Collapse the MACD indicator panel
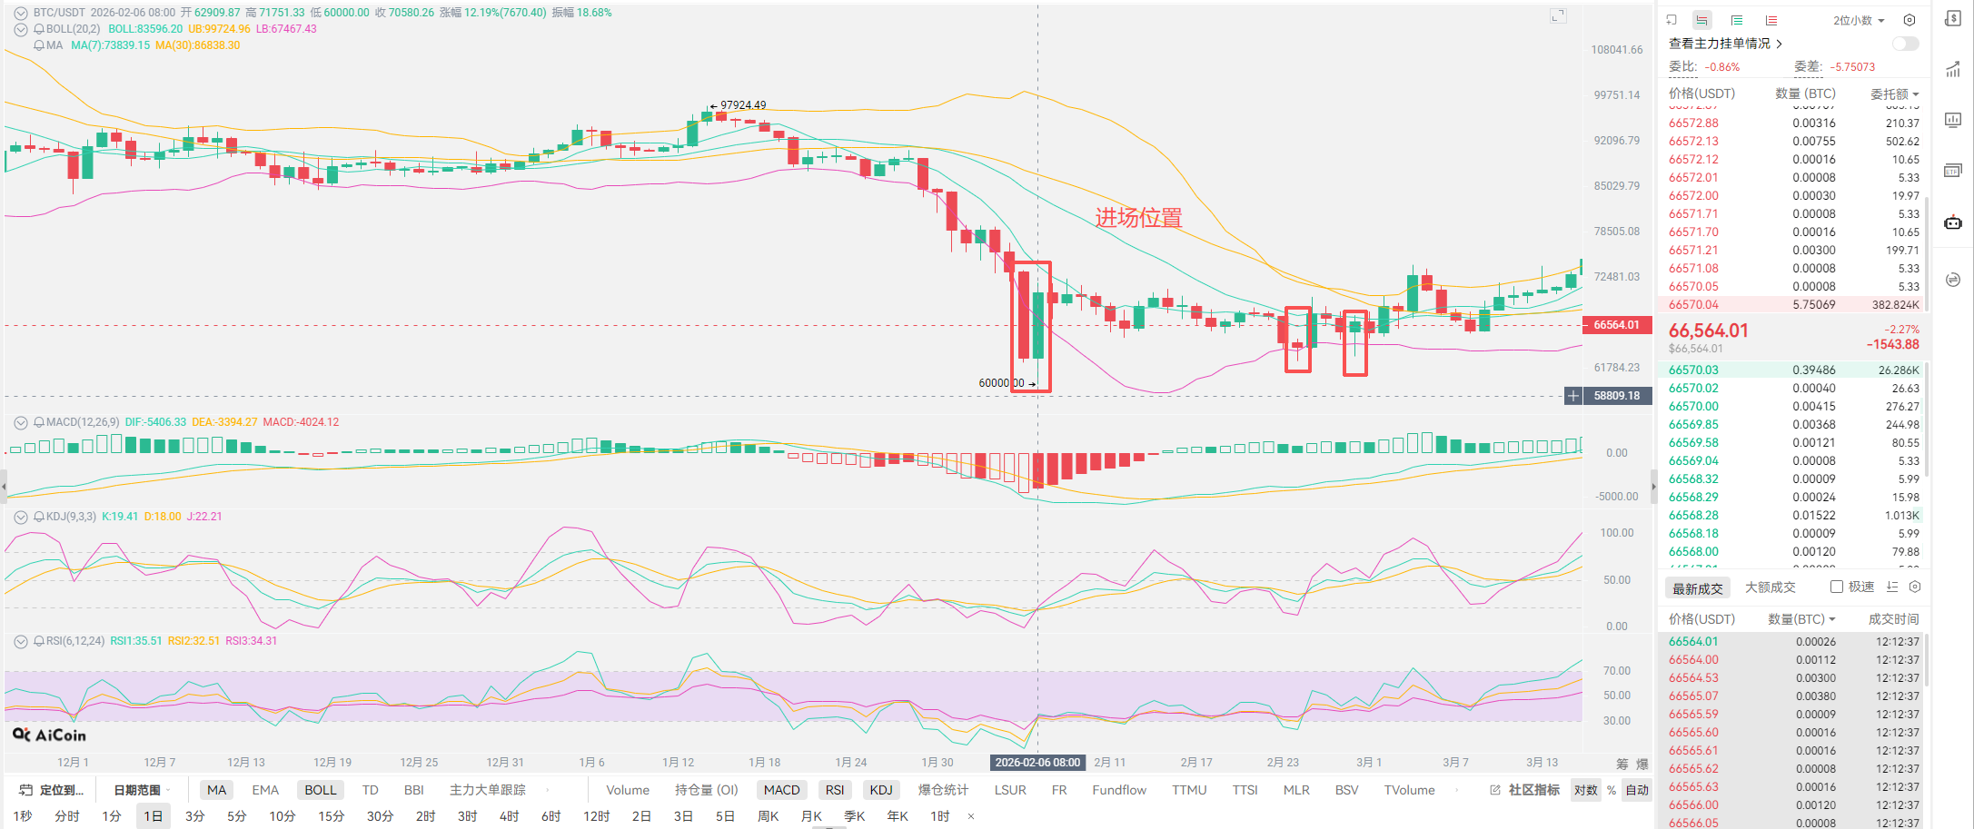 (21, 422)
